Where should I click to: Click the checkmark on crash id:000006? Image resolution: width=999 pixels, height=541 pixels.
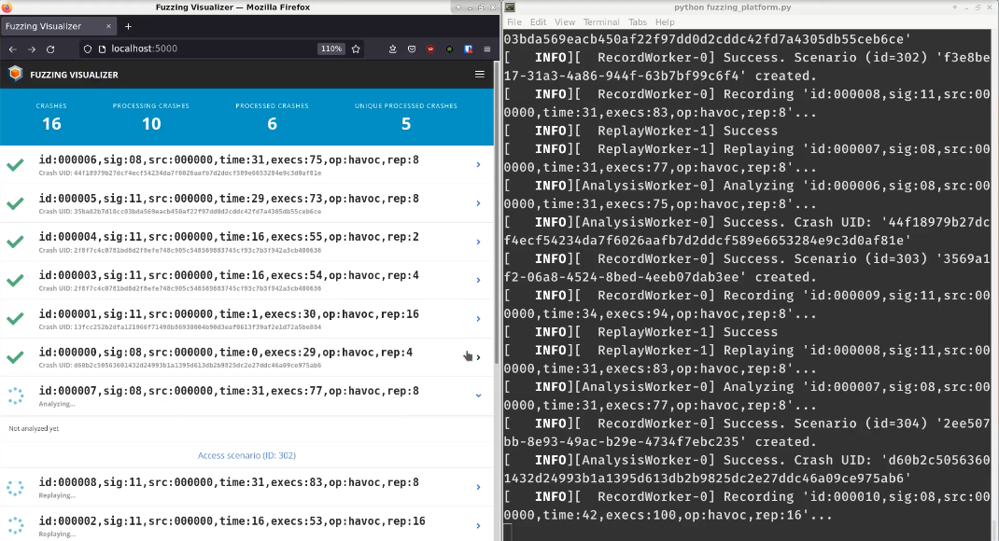pos(15,165)
